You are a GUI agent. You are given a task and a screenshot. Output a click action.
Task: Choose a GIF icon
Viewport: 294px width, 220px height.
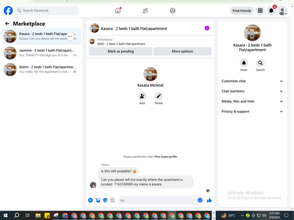pyautogui.click(x=112, y=201)
